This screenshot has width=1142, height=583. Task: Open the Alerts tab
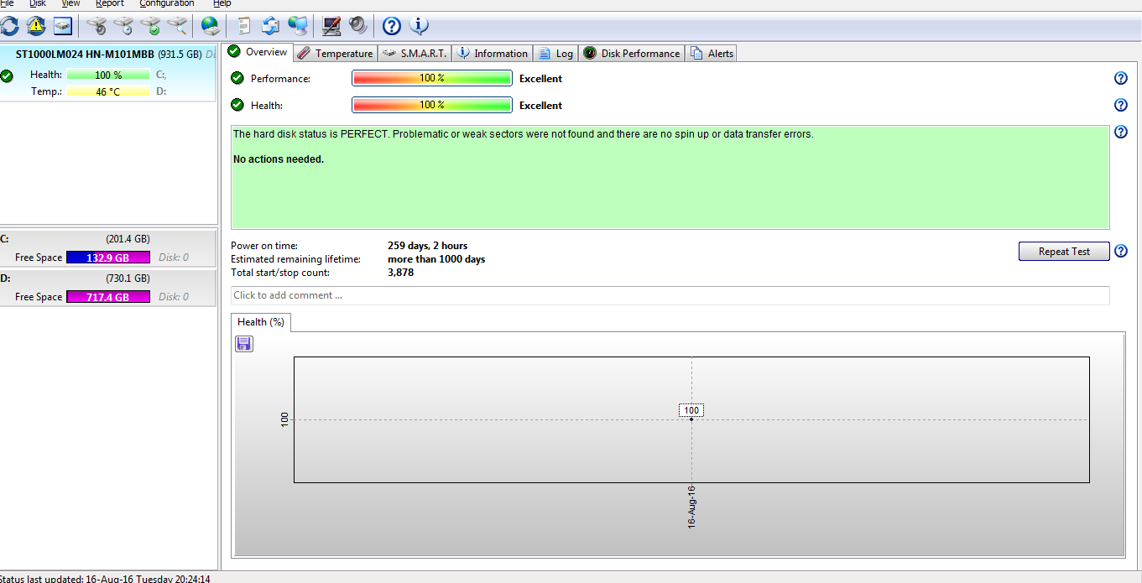(x=712, y=53)
